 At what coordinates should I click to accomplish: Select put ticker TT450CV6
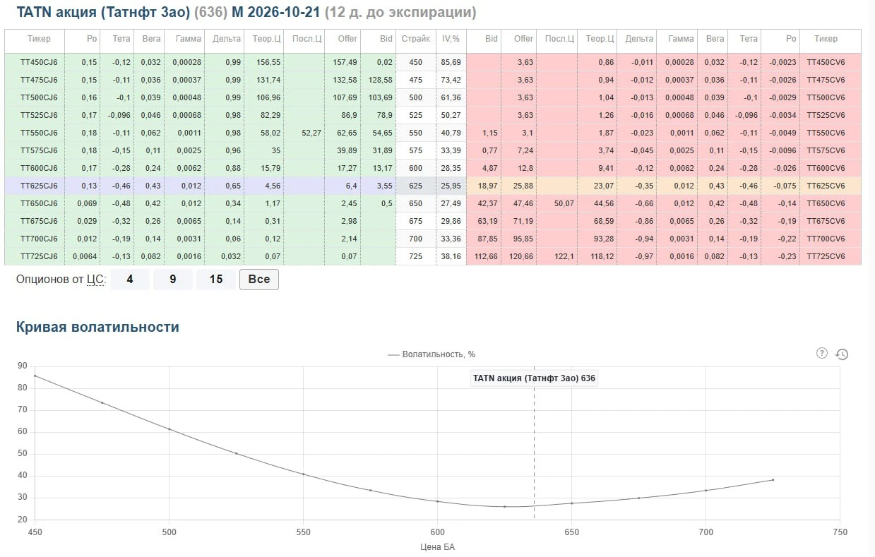click(x=826, y=62)
